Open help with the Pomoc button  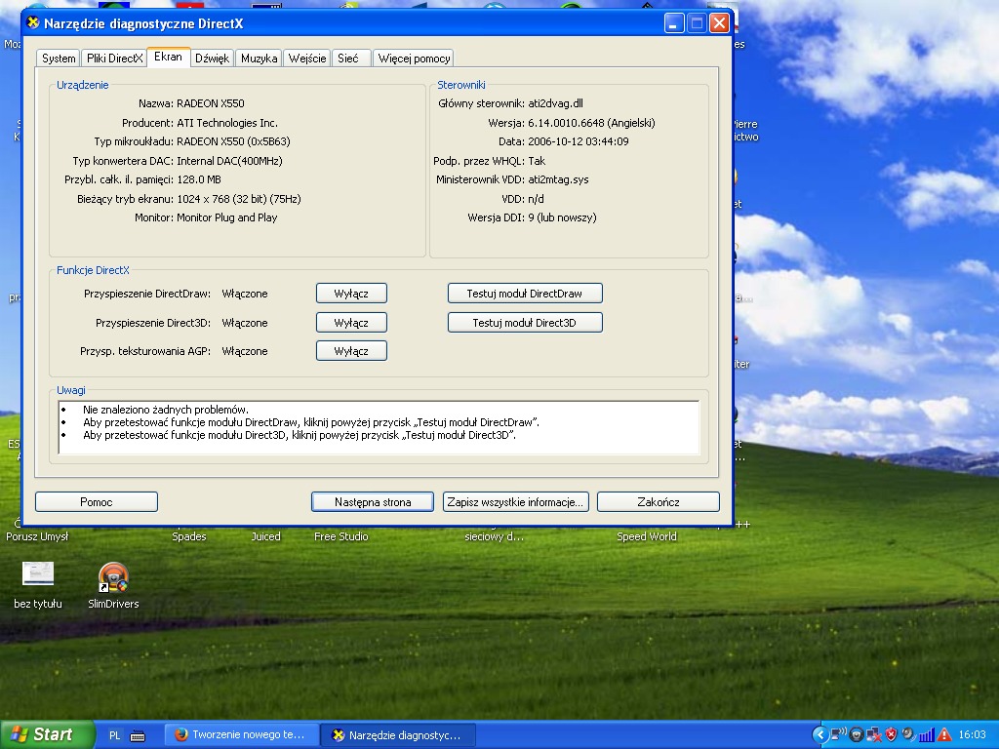point(97,502)
